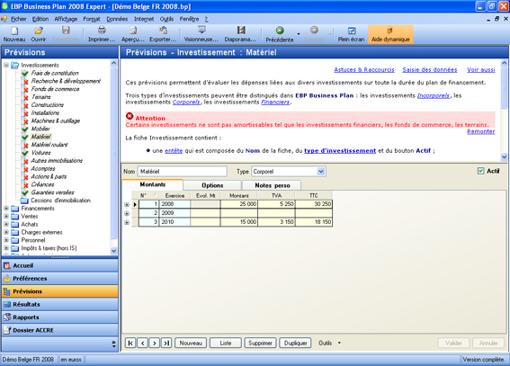Expand the Charges externes folder

click(6, 232)
